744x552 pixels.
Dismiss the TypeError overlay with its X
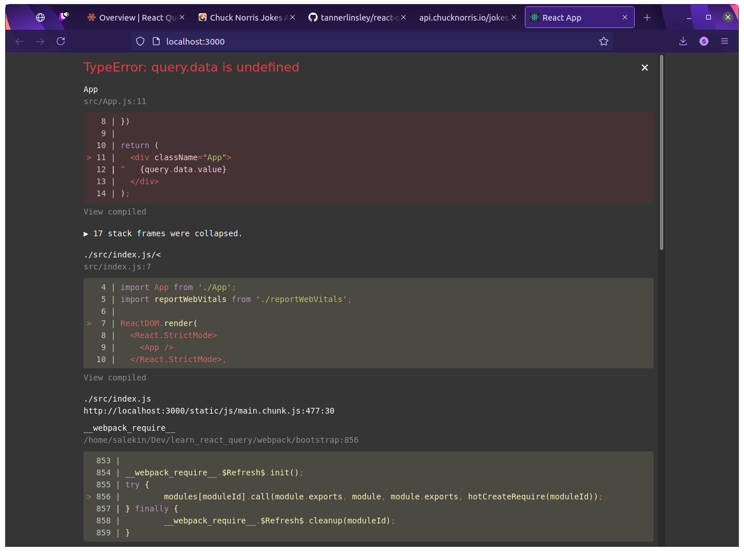coord(644,67)
